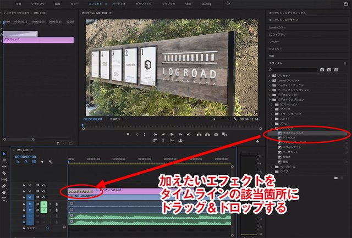This screenshot has height=238, width=352.
Task: Click the timeline wrench display settings
Action: coord(50,162)
